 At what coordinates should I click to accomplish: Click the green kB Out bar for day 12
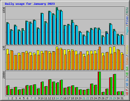tap(50, 87)
